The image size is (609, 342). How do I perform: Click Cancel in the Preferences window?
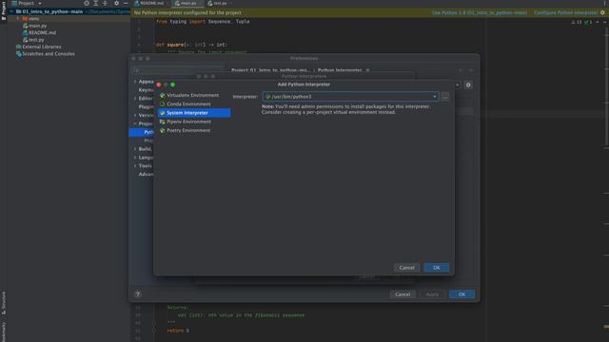[403, 294]
